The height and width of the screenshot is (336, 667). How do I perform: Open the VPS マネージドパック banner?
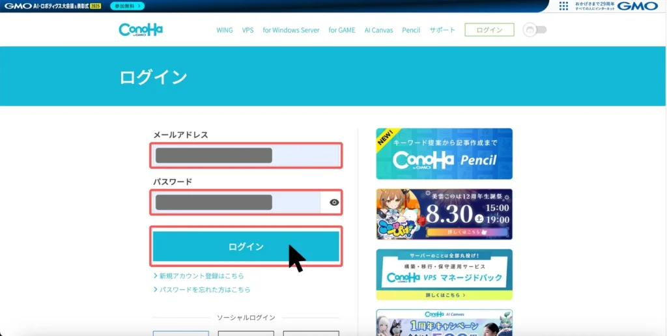tap(444, 275)
